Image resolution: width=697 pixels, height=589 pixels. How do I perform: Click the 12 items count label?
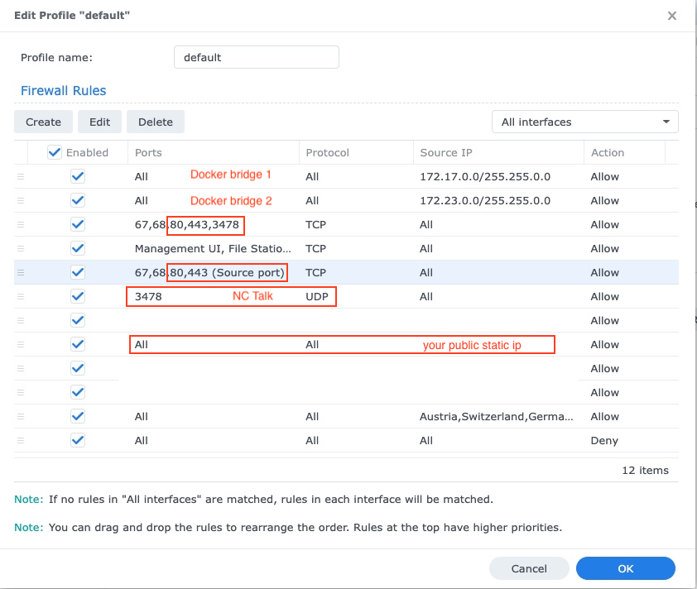click(645, 471)
